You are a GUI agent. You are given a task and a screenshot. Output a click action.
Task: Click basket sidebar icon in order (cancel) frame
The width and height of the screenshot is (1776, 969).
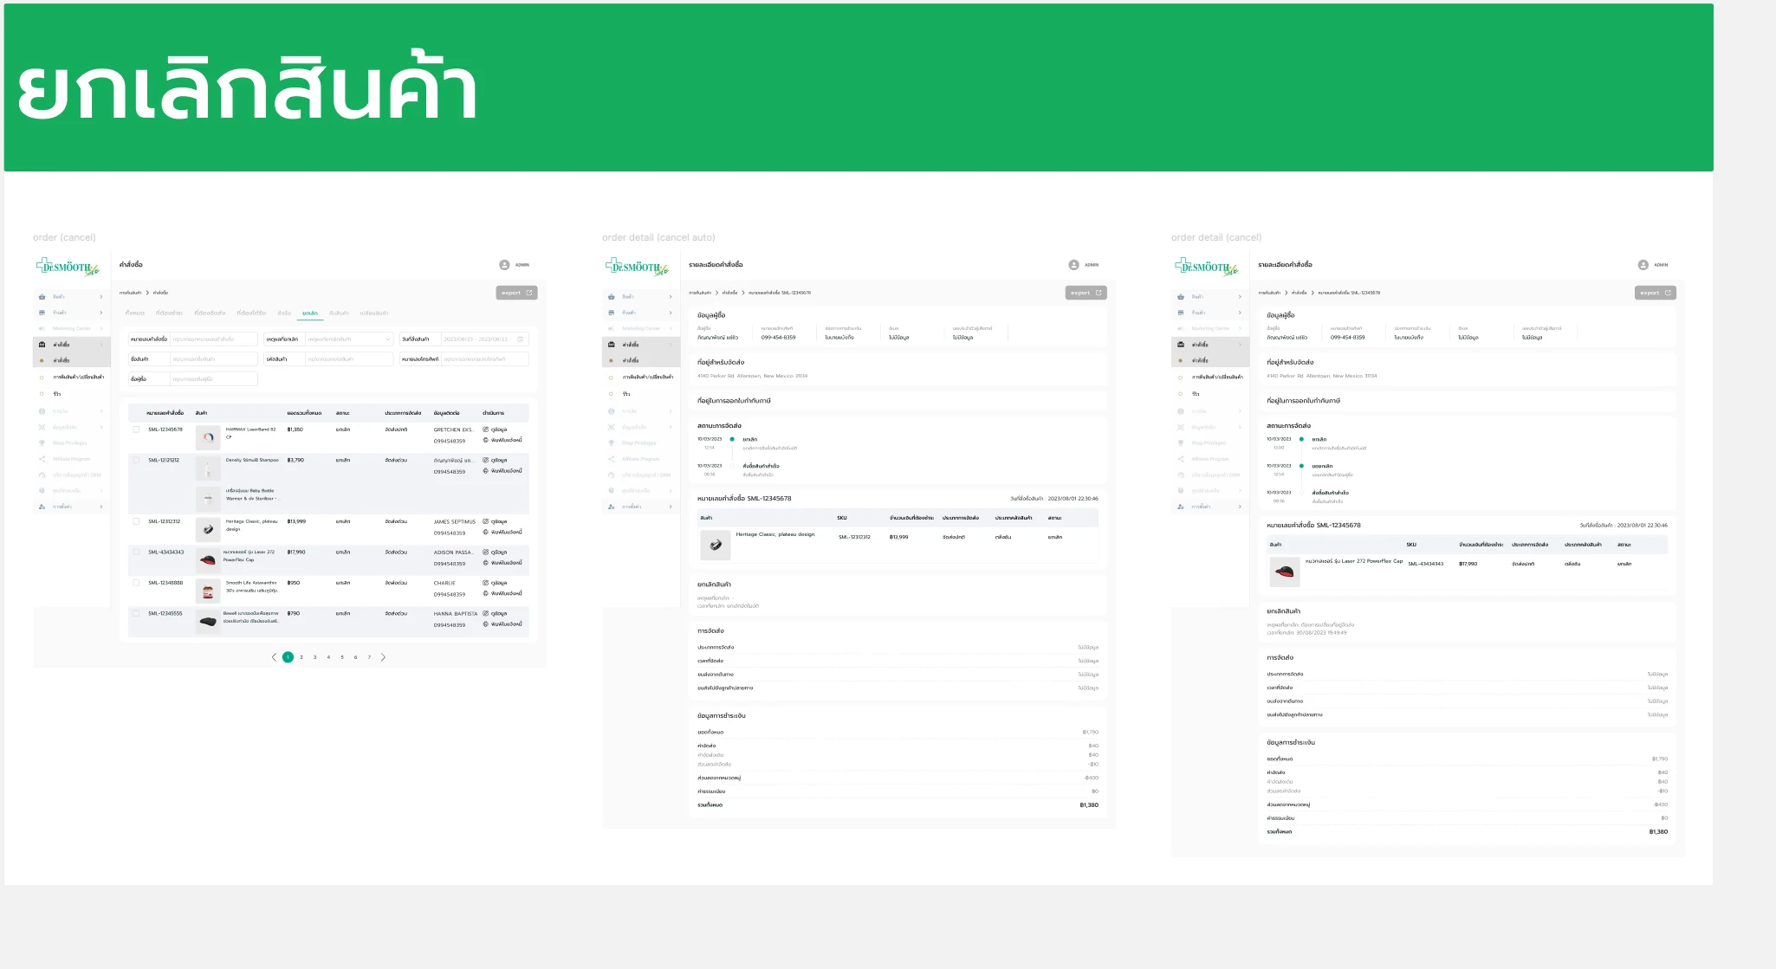tap(42, 297)
